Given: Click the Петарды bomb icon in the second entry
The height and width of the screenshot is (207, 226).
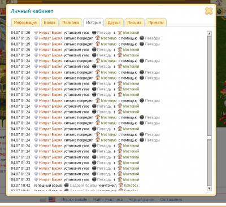Looking at the screenshot, I should coord(142,38).
